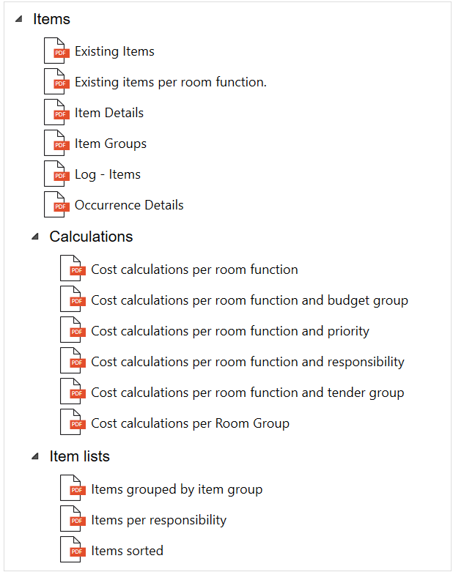The height and width of the screenshot is (572, 453).
Task: Open Cost calculations per room function and tender group
Action: click(x=247, y=393)
